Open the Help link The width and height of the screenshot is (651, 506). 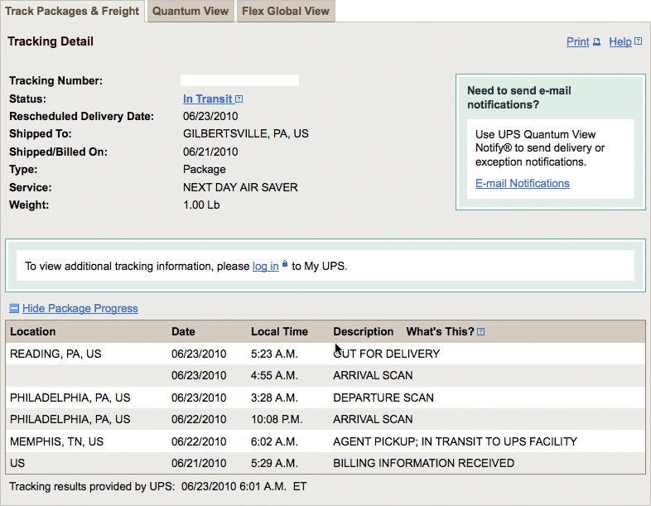(x=620, y=41)
